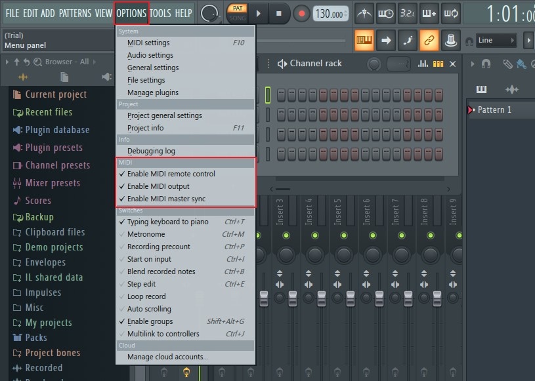Toggle the Metronome option
The width and height of the screenshot is (535, 381).
pos(186,235)
